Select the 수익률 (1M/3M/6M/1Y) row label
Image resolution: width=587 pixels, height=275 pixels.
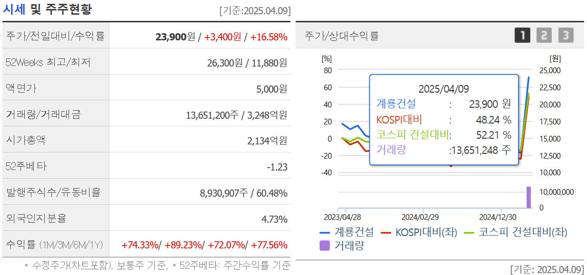54,245
